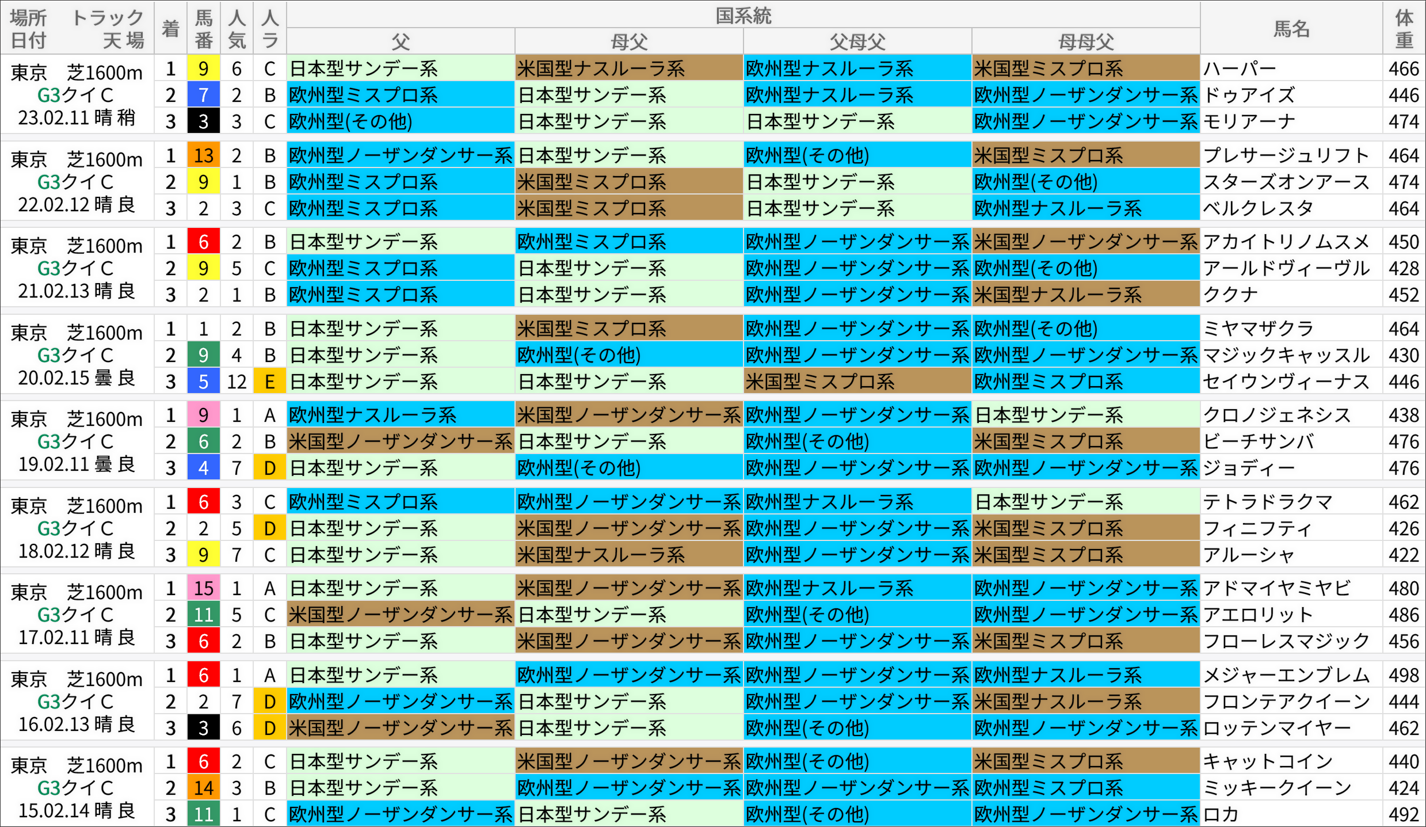Select horse name テトラドラクマ

pyautogui.click(x=1267, y=502)
